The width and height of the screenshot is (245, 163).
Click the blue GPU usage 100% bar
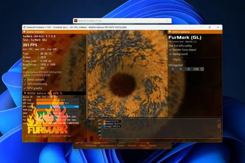click(58, 107)
